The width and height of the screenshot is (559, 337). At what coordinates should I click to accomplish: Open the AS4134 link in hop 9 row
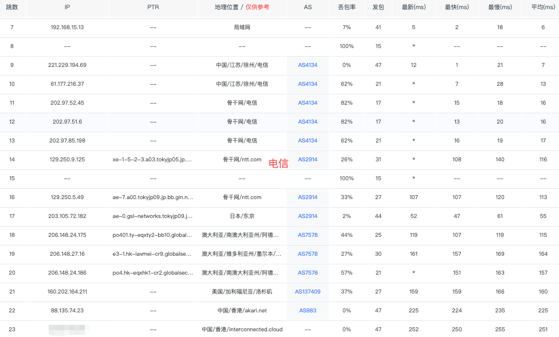pos(308,65)
